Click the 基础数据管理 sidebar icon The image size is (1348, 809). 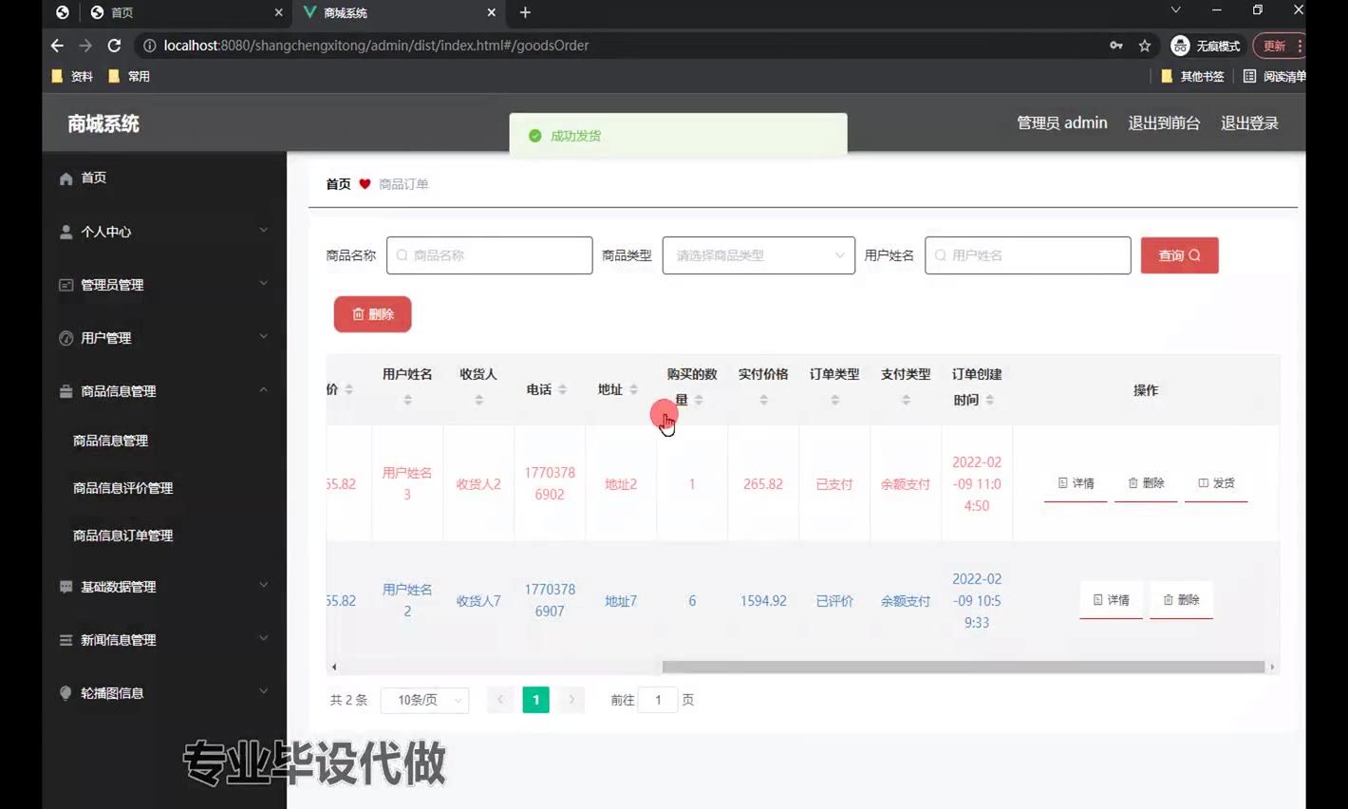point(66,587)
